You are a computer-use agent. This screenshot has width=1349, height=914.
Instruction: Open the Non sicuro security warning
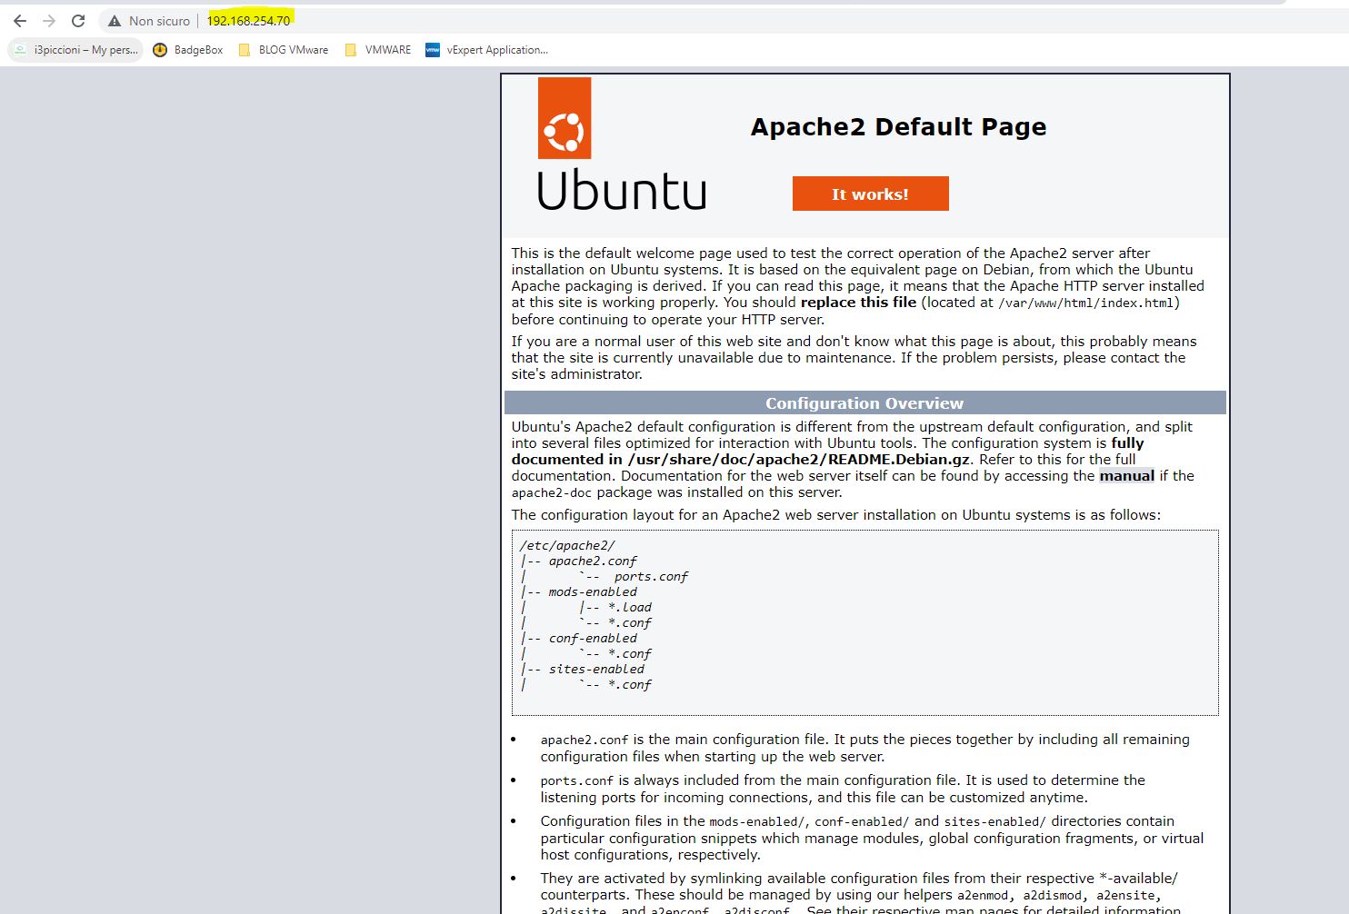click(149, 21)
